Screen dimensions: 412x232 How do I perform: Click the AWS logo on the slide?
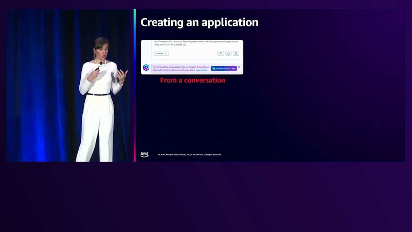pyautogui.click(x=145, y=155)
